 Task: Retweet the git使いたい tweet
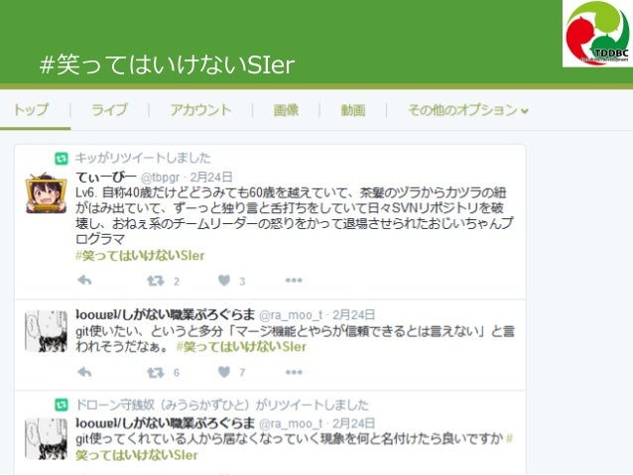(x=156, y=372)
